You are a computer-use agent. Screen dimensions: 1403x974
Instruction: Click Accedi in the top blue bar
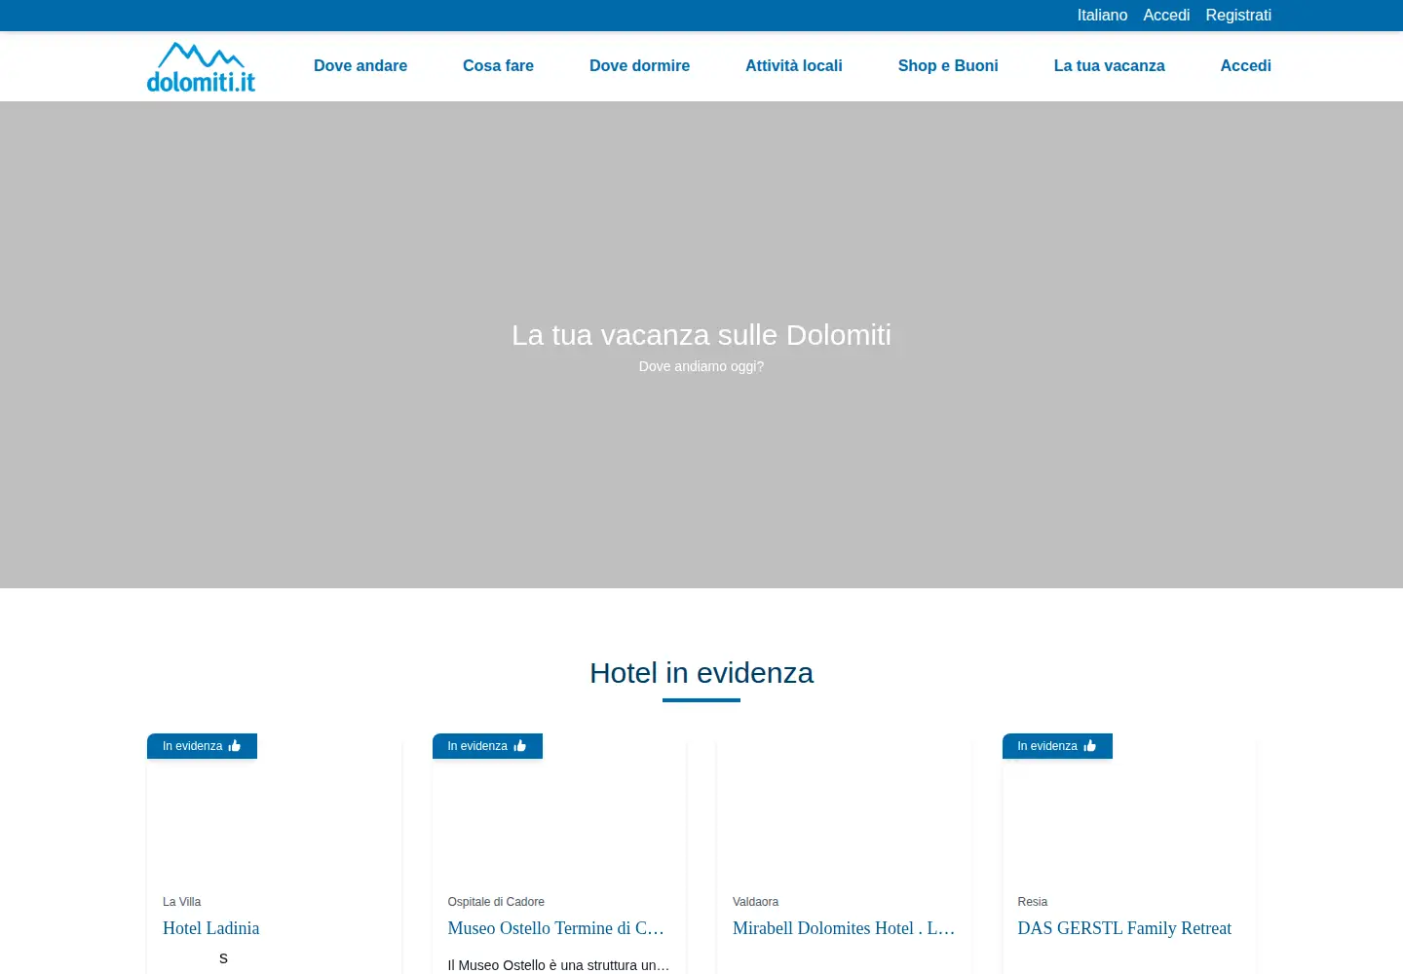click(1166, 15)
